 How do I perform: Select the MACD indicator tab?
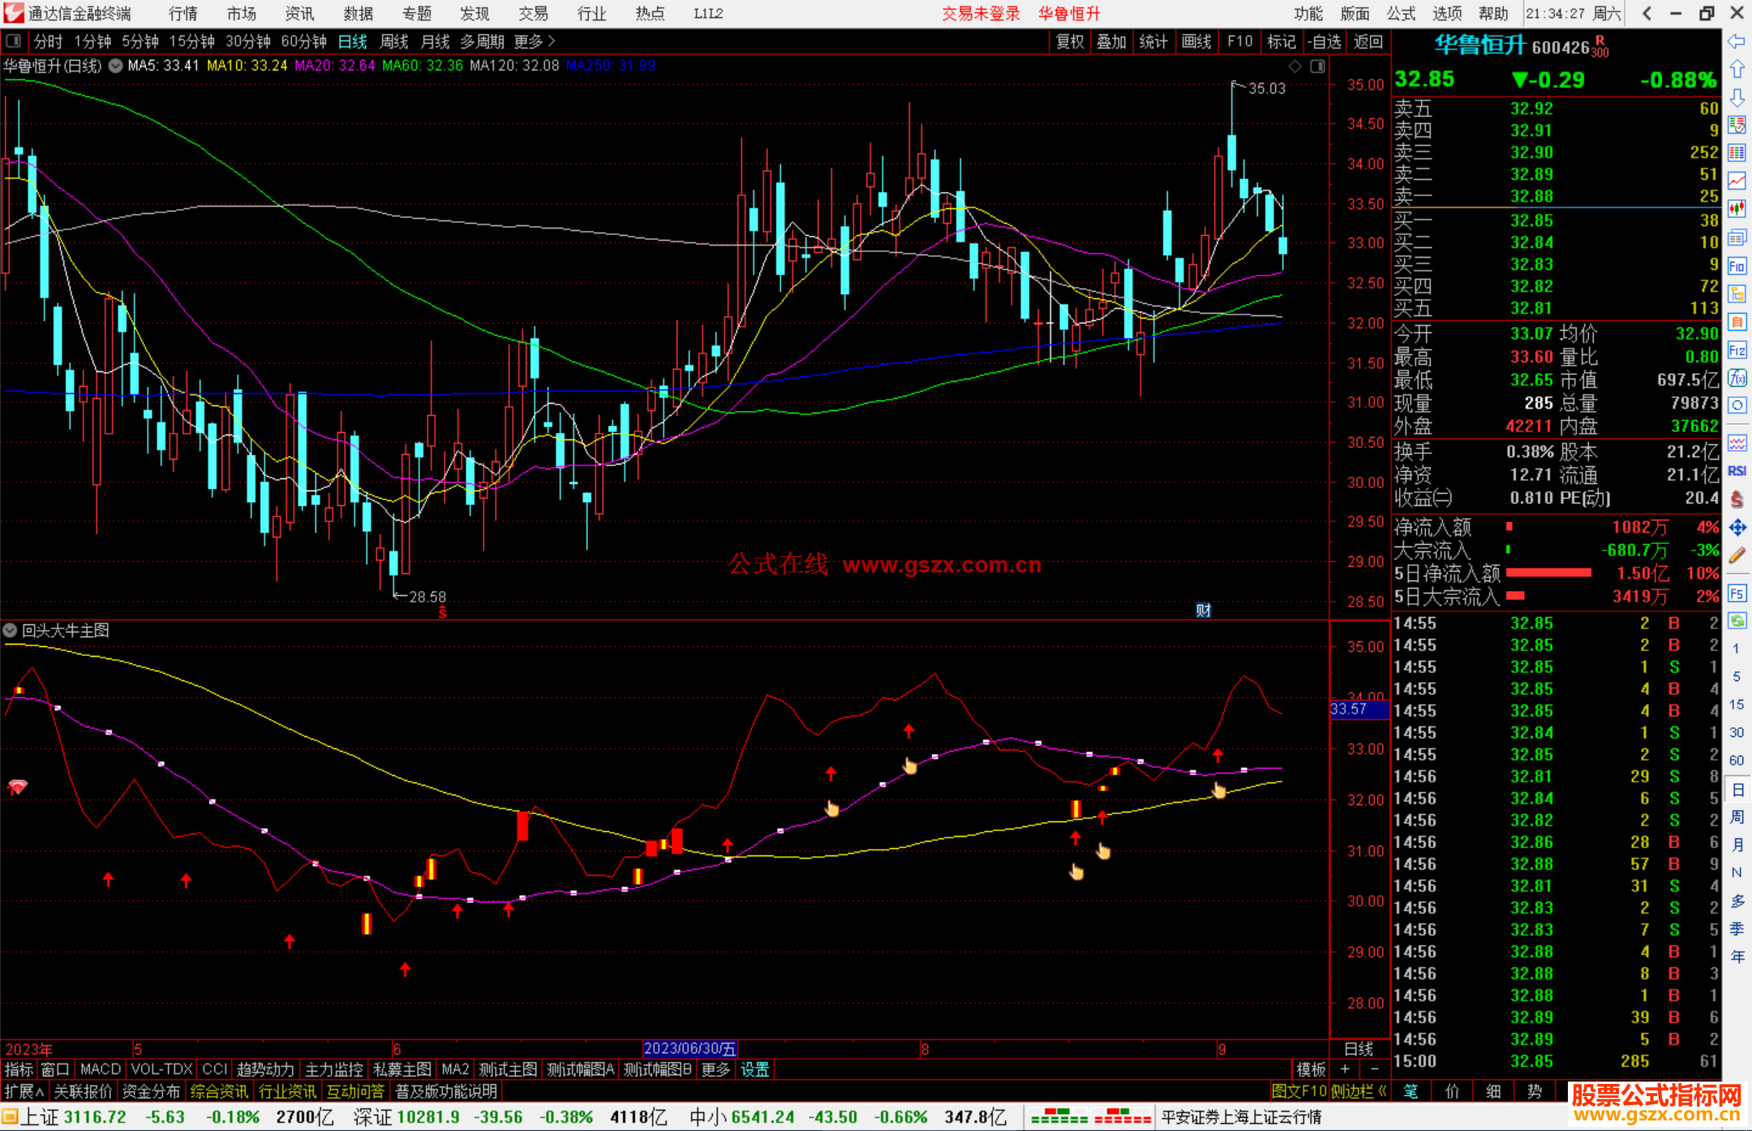[x=100, y=1069]
